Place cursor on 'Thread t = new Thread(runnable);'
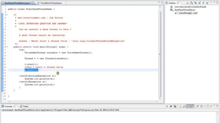 coord(46,58)
